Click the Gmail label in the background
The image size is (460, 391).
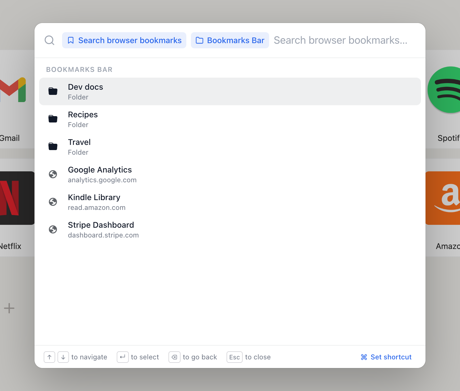pyautogui.click(x=10, y=138)
